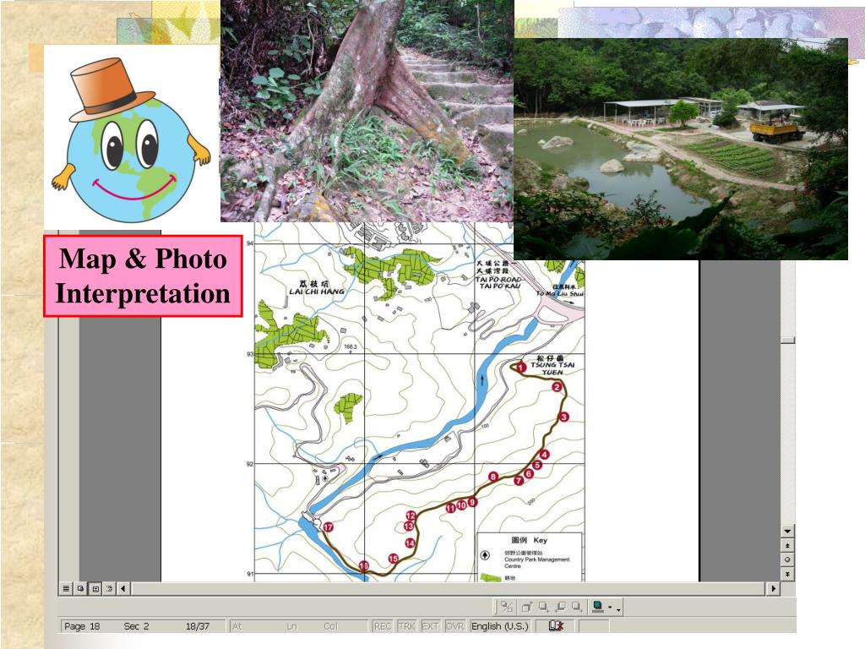
Task: Click English (U.S.) language indicator
Action: [x=500, y=626]
